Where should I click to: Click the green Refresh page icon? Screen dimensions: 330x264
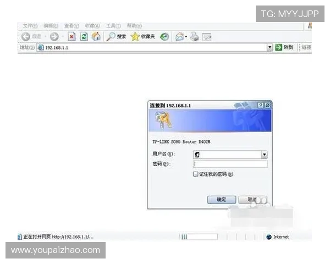[84, 37]
